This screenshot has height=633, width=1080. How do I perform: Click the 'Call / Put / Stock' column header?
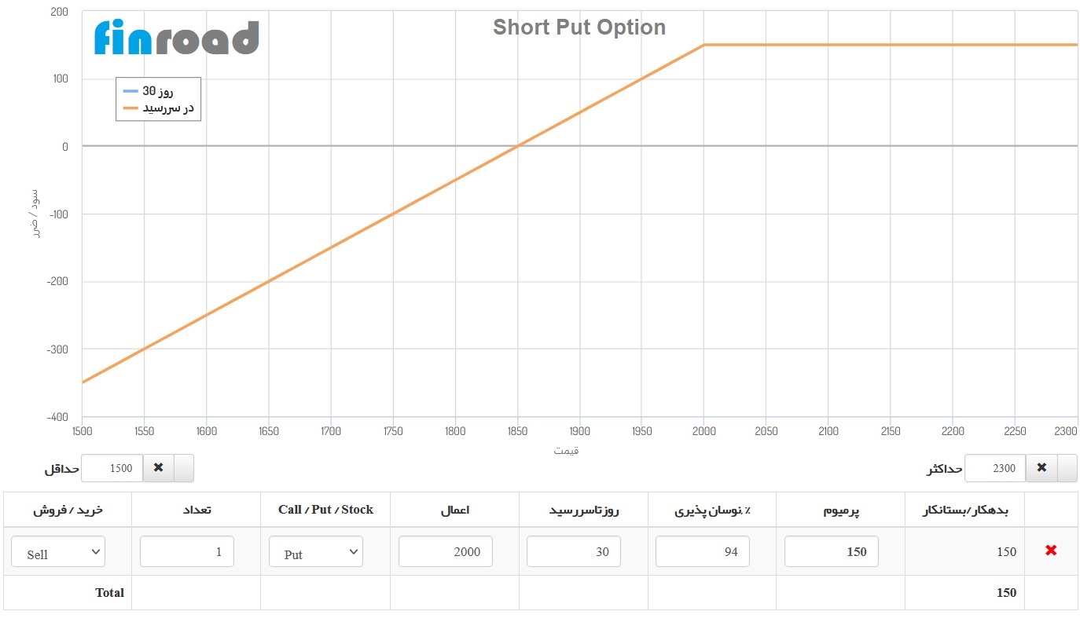[x=325, y=510]
